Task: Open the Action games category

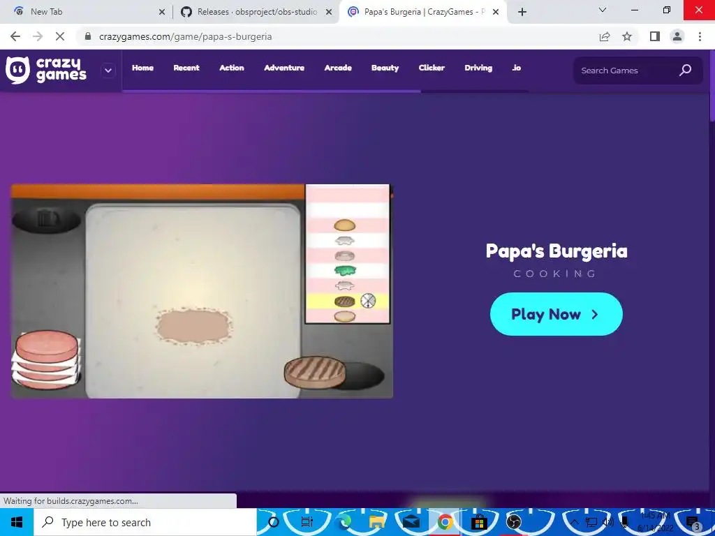Action: click(232, 68)
